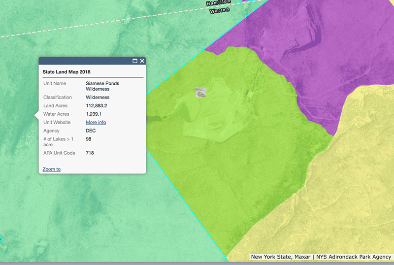Select the lakes count value 98

(89, 139)
